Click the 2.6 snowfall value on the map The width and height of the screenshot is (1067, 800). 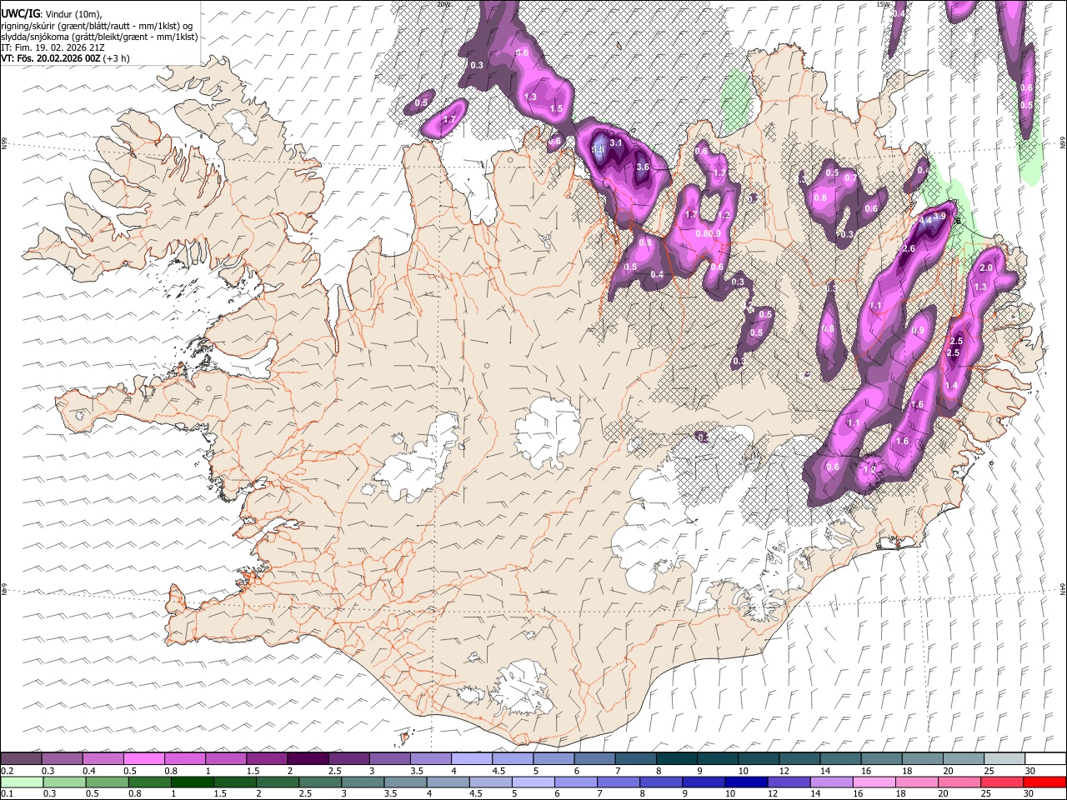pos(909,249)
